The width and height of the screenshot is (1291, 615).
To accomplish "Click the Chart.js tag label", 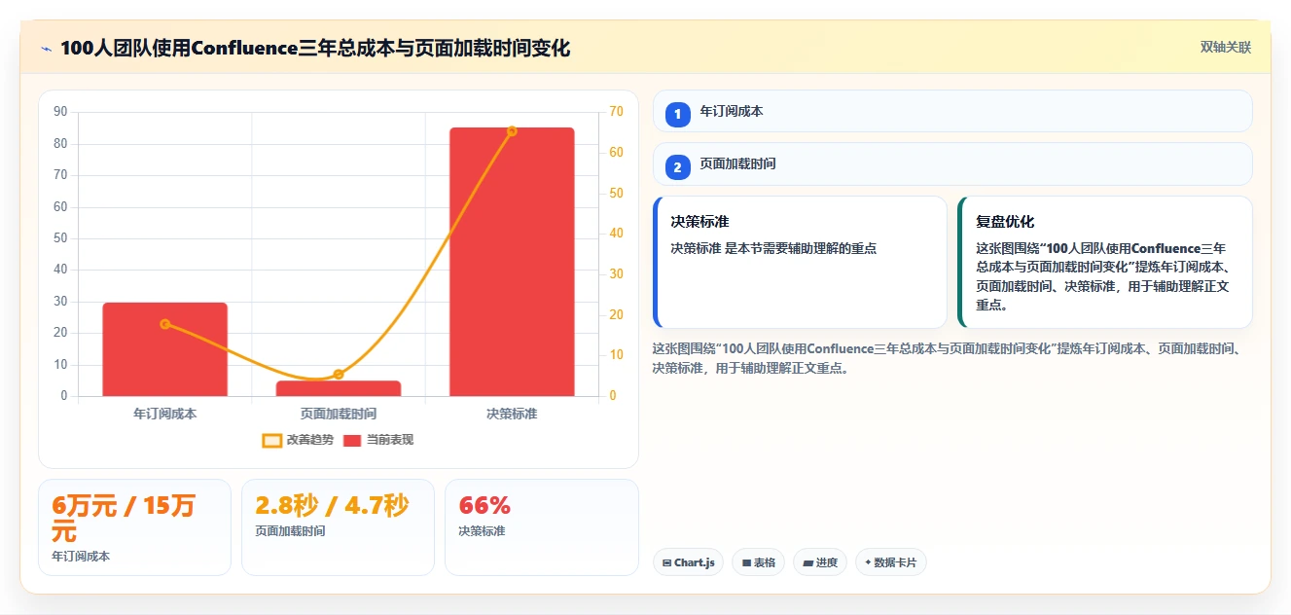I will [695, 562].
